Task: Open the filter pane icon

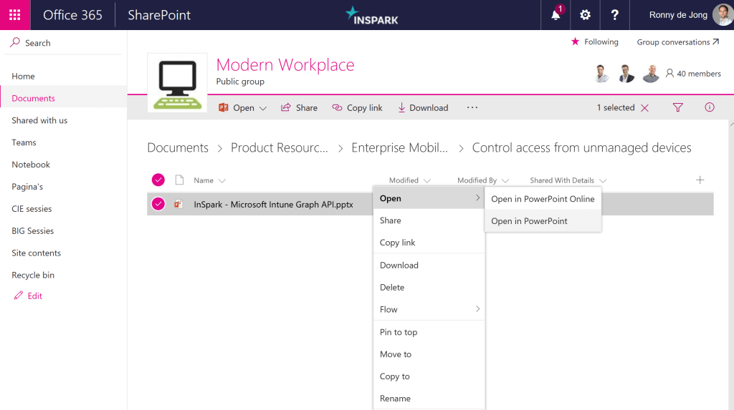Action: point(677,108)
